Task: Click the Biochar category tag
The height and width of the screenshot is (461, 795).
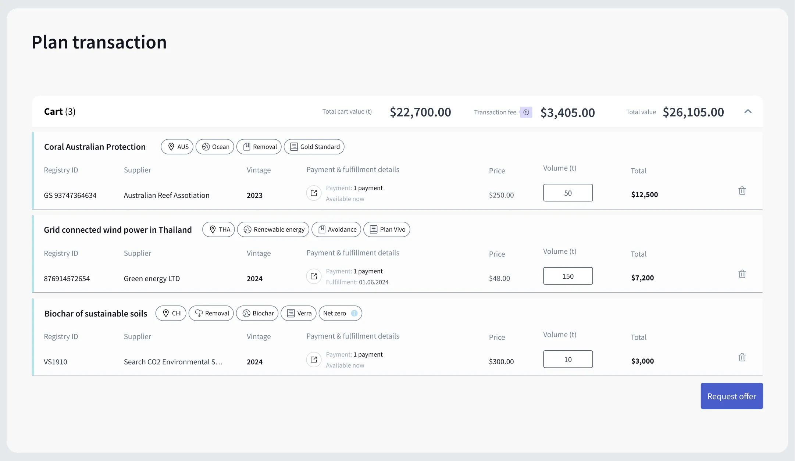Action: coord(257,313)
